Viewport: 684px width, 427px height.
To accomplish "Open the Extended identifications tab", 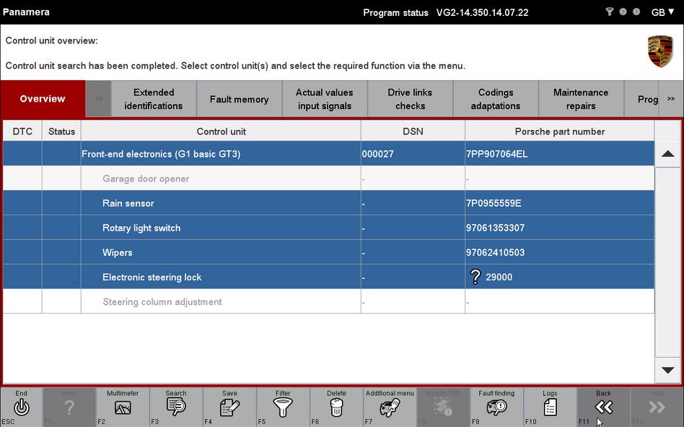I will 154,99.
